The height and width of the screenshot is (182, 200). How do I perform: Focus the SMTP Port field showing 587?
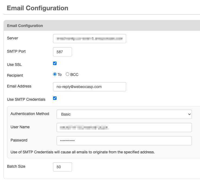pos(63,52)
